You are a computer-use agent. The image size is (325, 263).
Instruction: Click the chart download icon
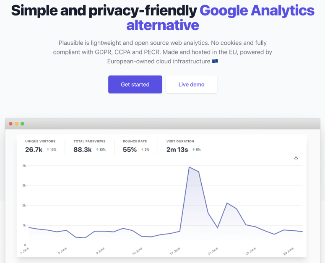point(296,157)
